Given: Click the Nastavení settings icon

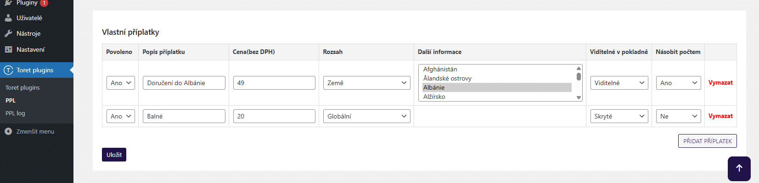Looking at the screenshot, I should [x=8, y=49].
